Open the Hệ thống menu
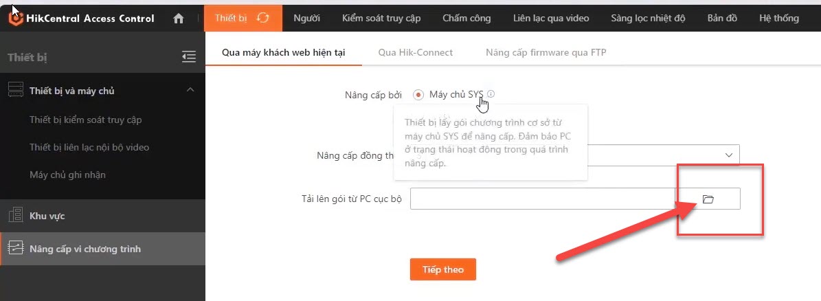The image size is (821, 301). coord(779,18)
